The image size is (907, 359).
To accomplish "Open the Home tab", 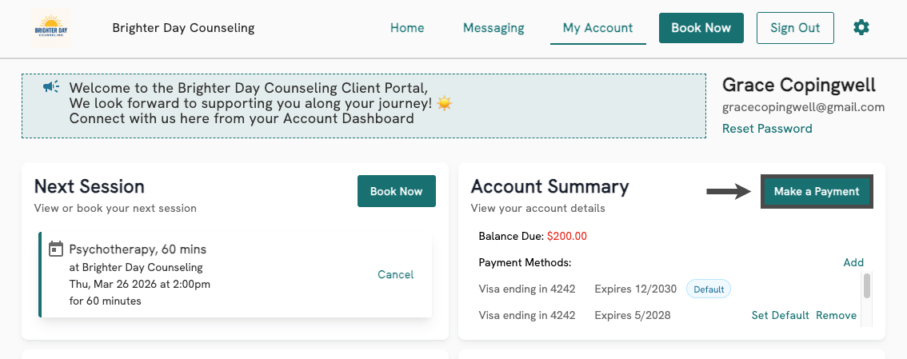I will tap(407, 28).
